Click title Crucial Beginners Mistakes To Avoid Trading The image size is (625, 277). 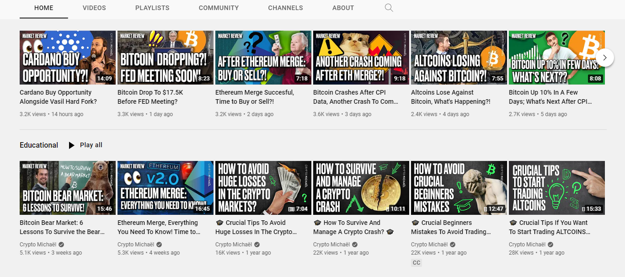click(451, 227)
